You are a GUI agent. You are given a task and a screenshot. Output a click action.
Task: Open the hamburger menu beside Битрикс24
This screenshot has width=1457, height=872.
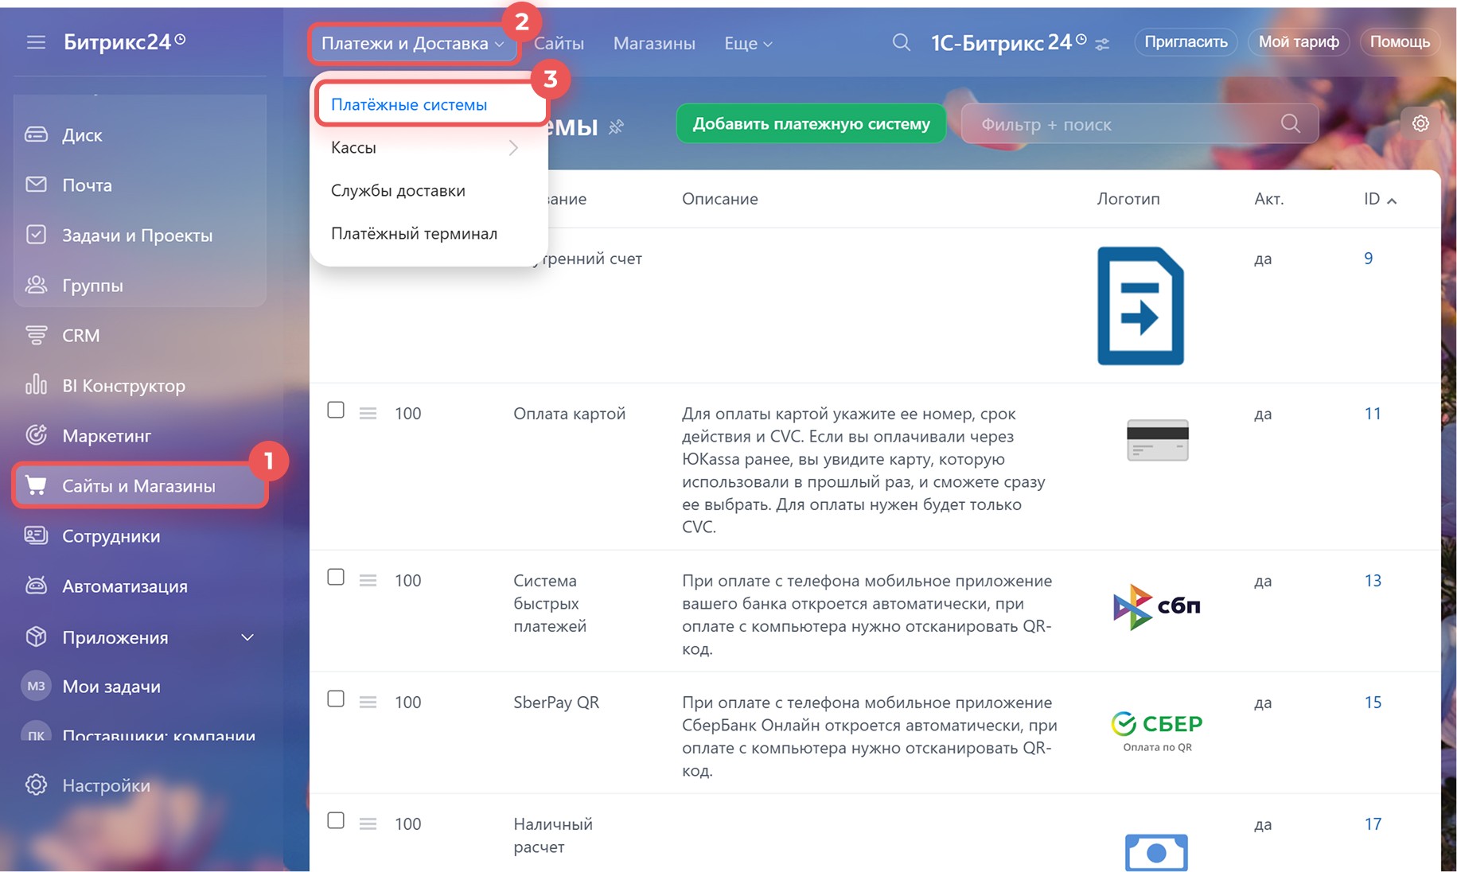pyautogui.click(x=36, y=42)
